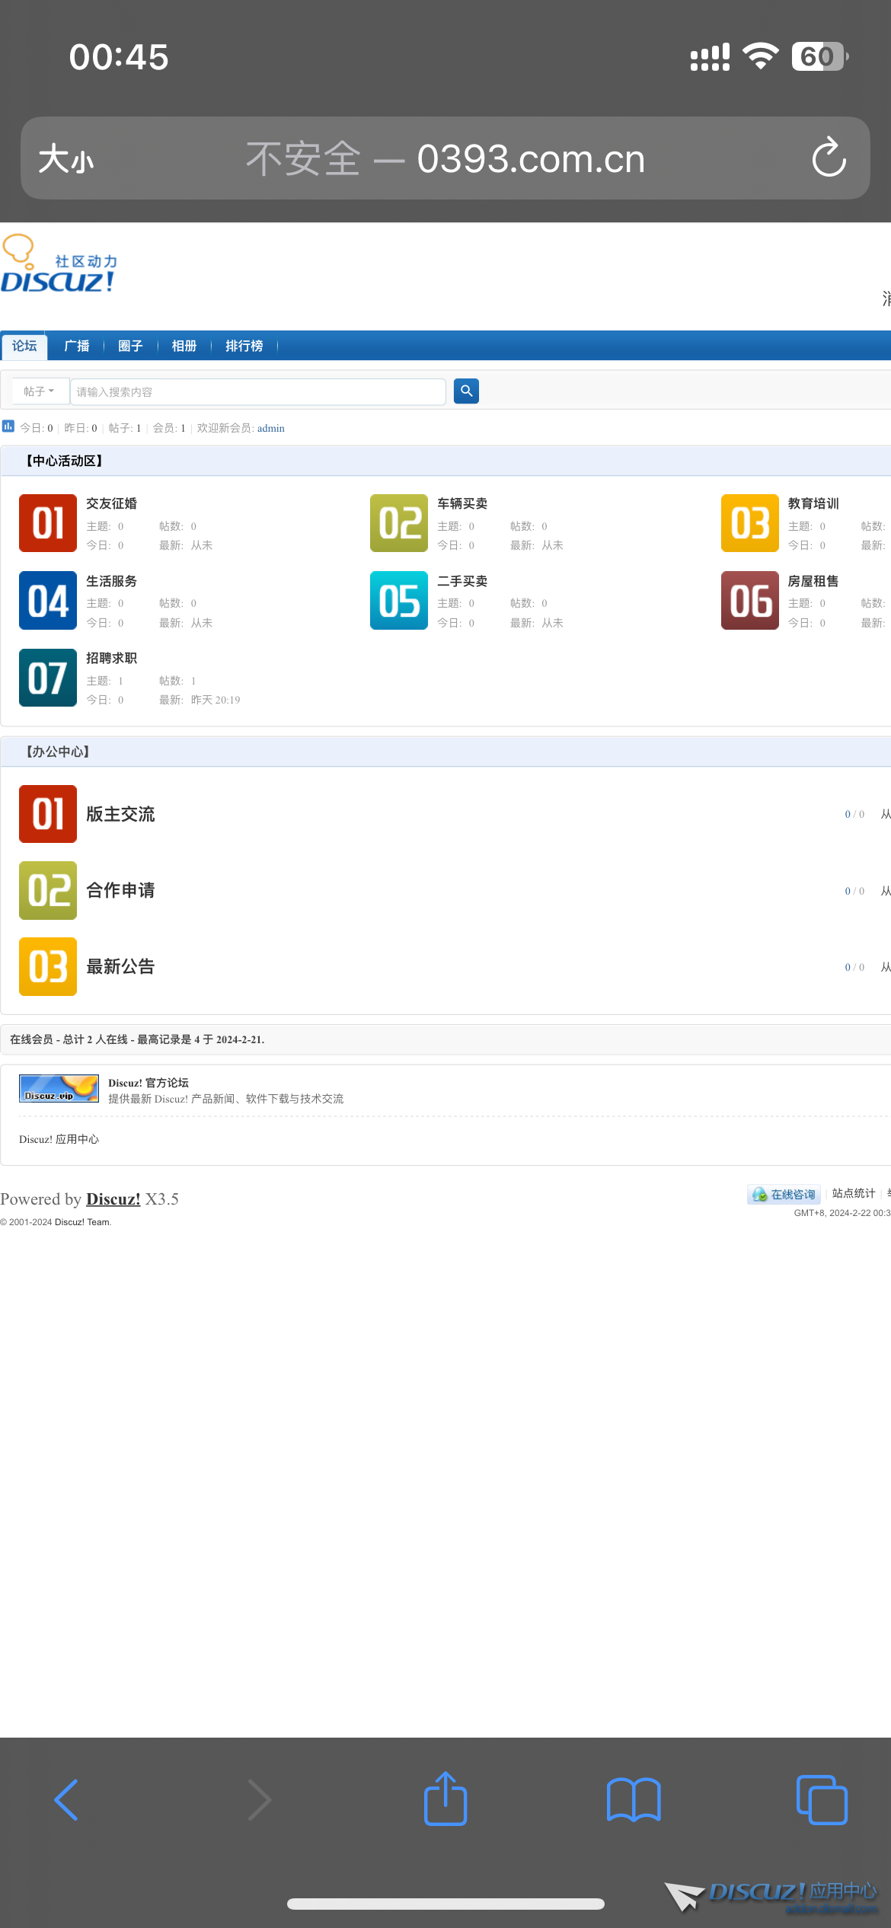This screenshot has width=891, height=1928.
Task: Open the 排行榜 navigation tab
Action: pos(244,346)
